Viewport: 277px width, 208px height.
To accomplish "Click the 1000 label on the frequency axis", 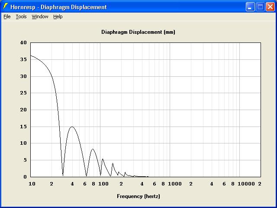I will 175,184.
